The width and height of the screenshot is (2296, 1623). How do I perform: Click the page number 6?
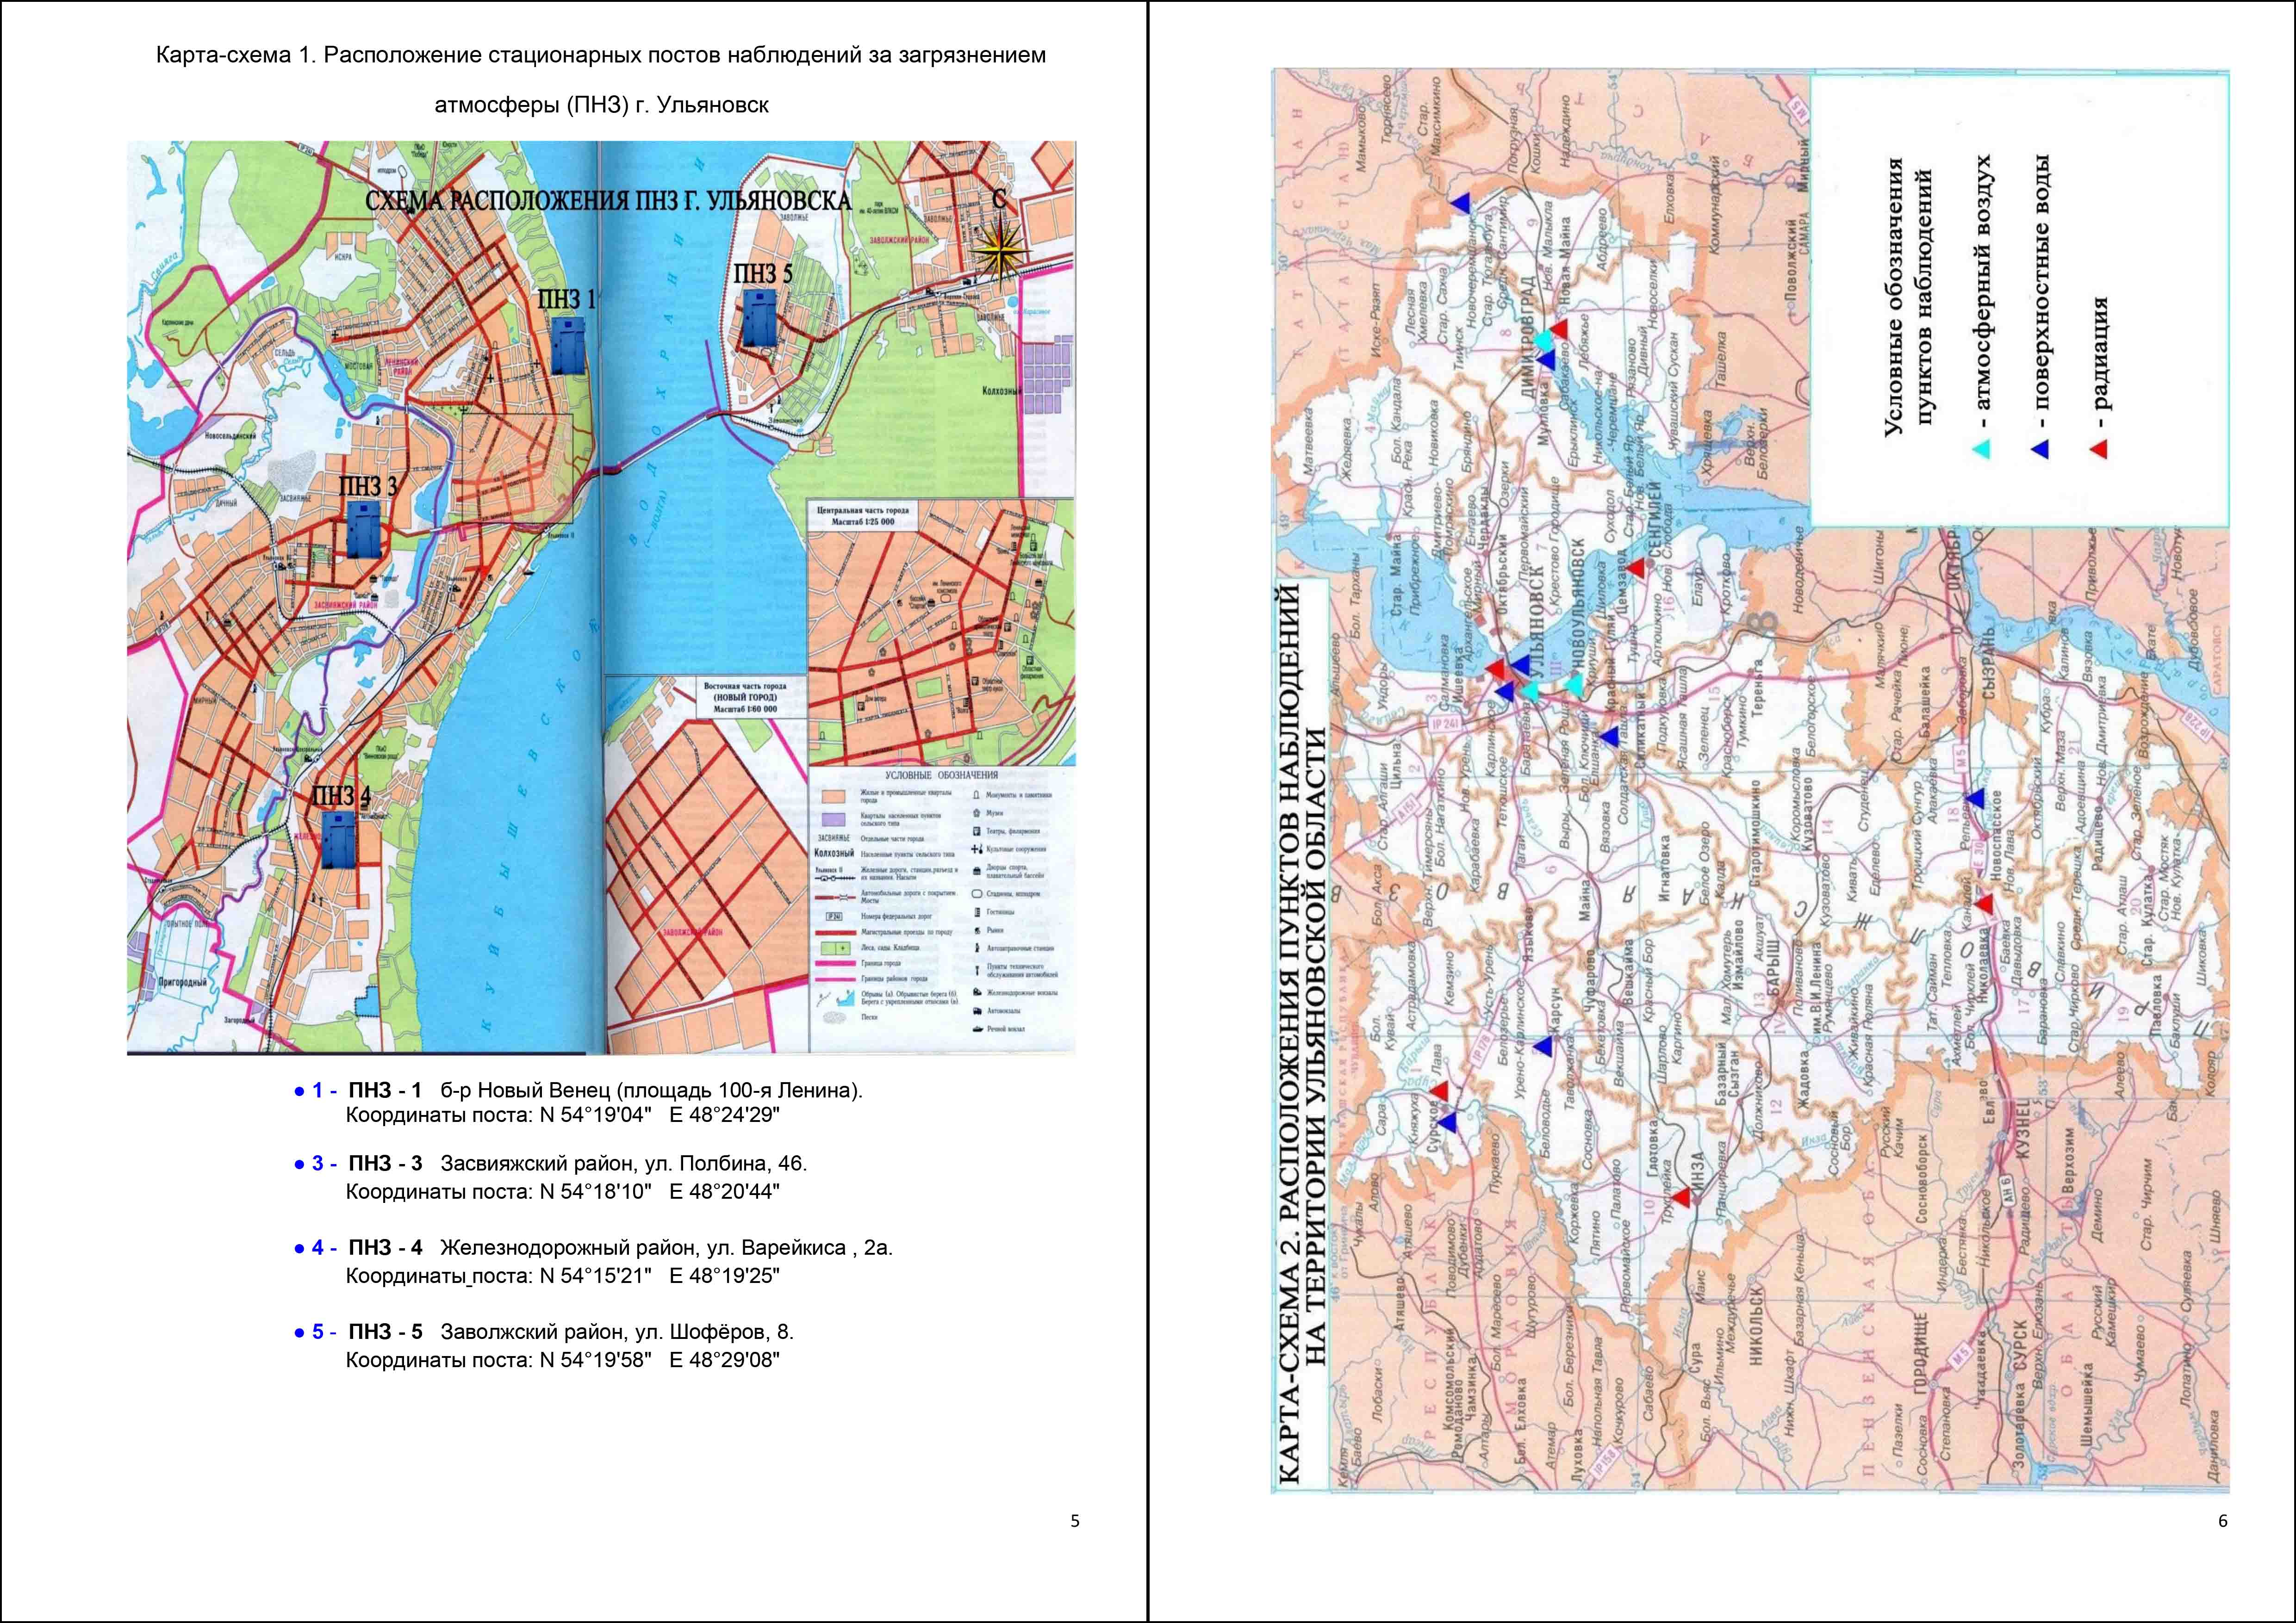tap(2223, 1521)
